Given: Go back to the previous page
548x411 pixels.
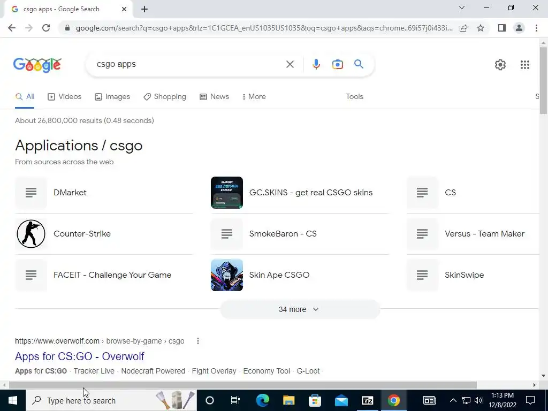Looking at the screenshot, I should tap(12, 28).
